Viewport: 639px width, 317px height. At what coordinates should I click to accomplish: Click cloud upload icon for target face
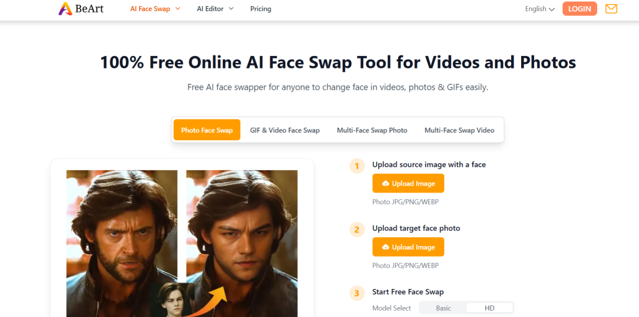point(386,247)
